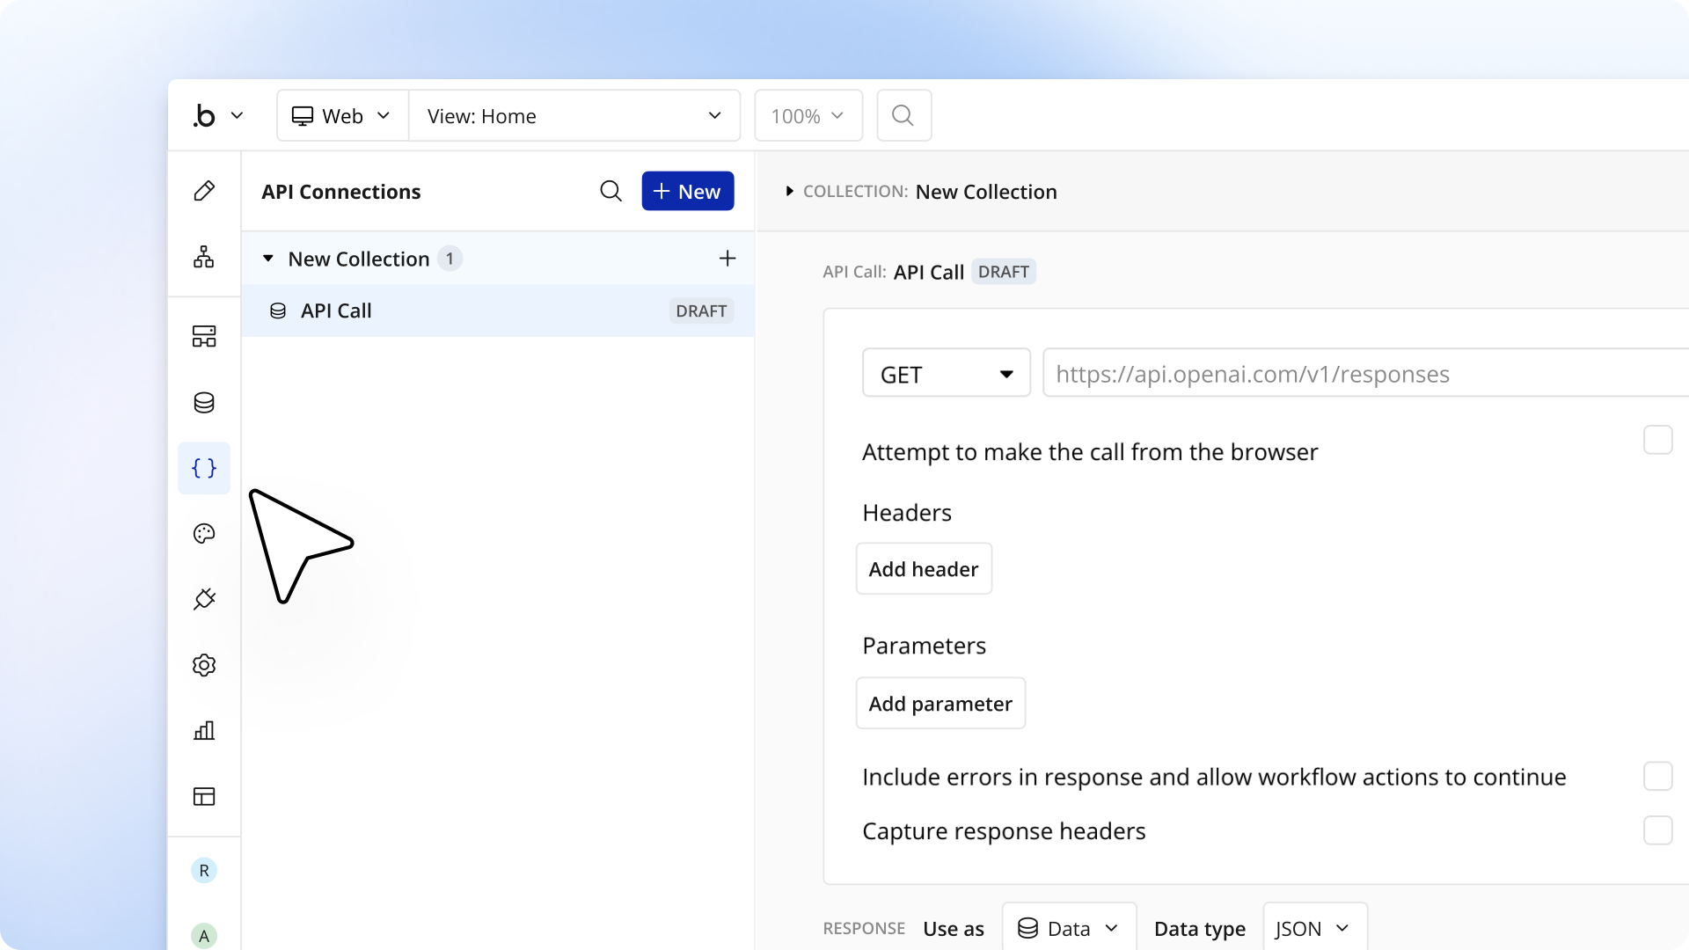Open the Workflow tab hierarchy icon
Viewport: 1689px width, 950px height.
pos(204,257)
